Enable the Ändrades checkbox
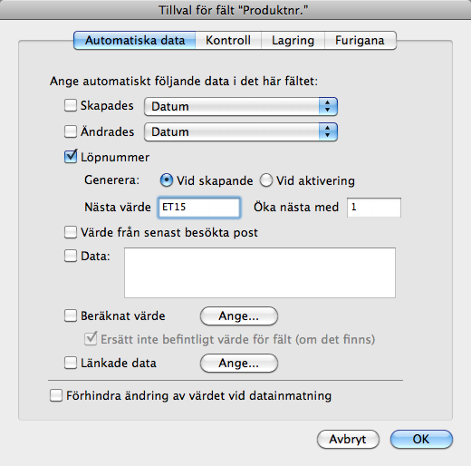471x466 pixels. pyautogui.click(x=71, y=131)
